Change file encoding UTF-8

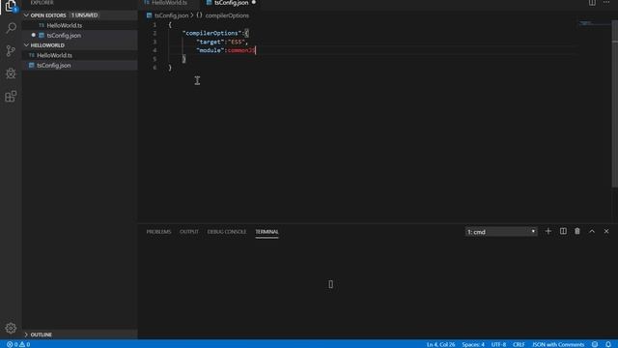[x=498, y=344]
